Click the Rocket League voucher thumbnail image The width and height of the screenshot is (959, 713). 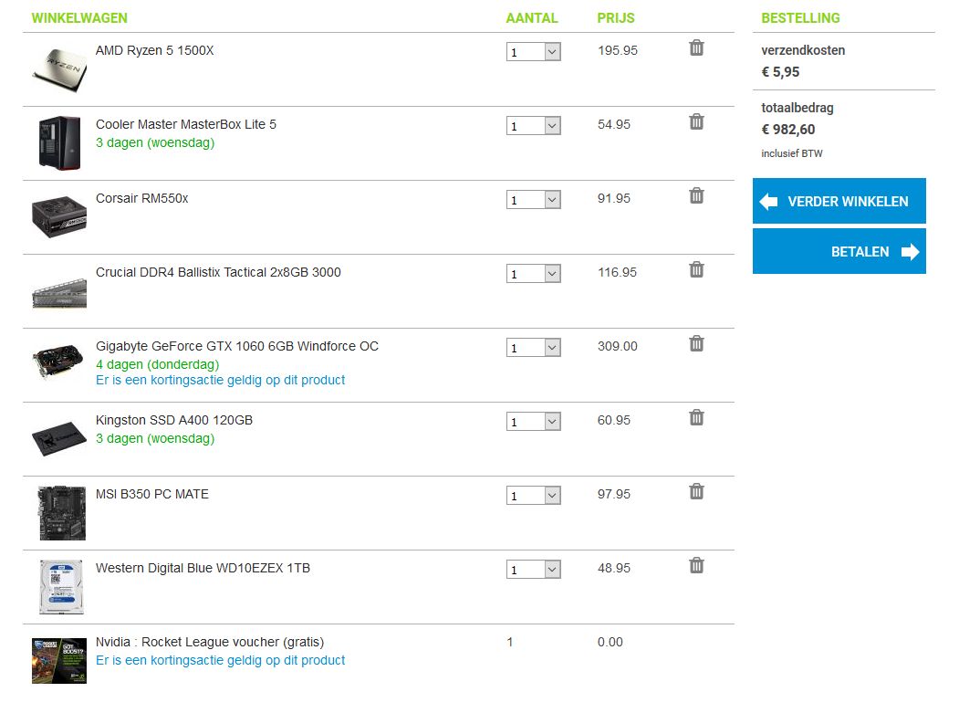coord(59,660)
